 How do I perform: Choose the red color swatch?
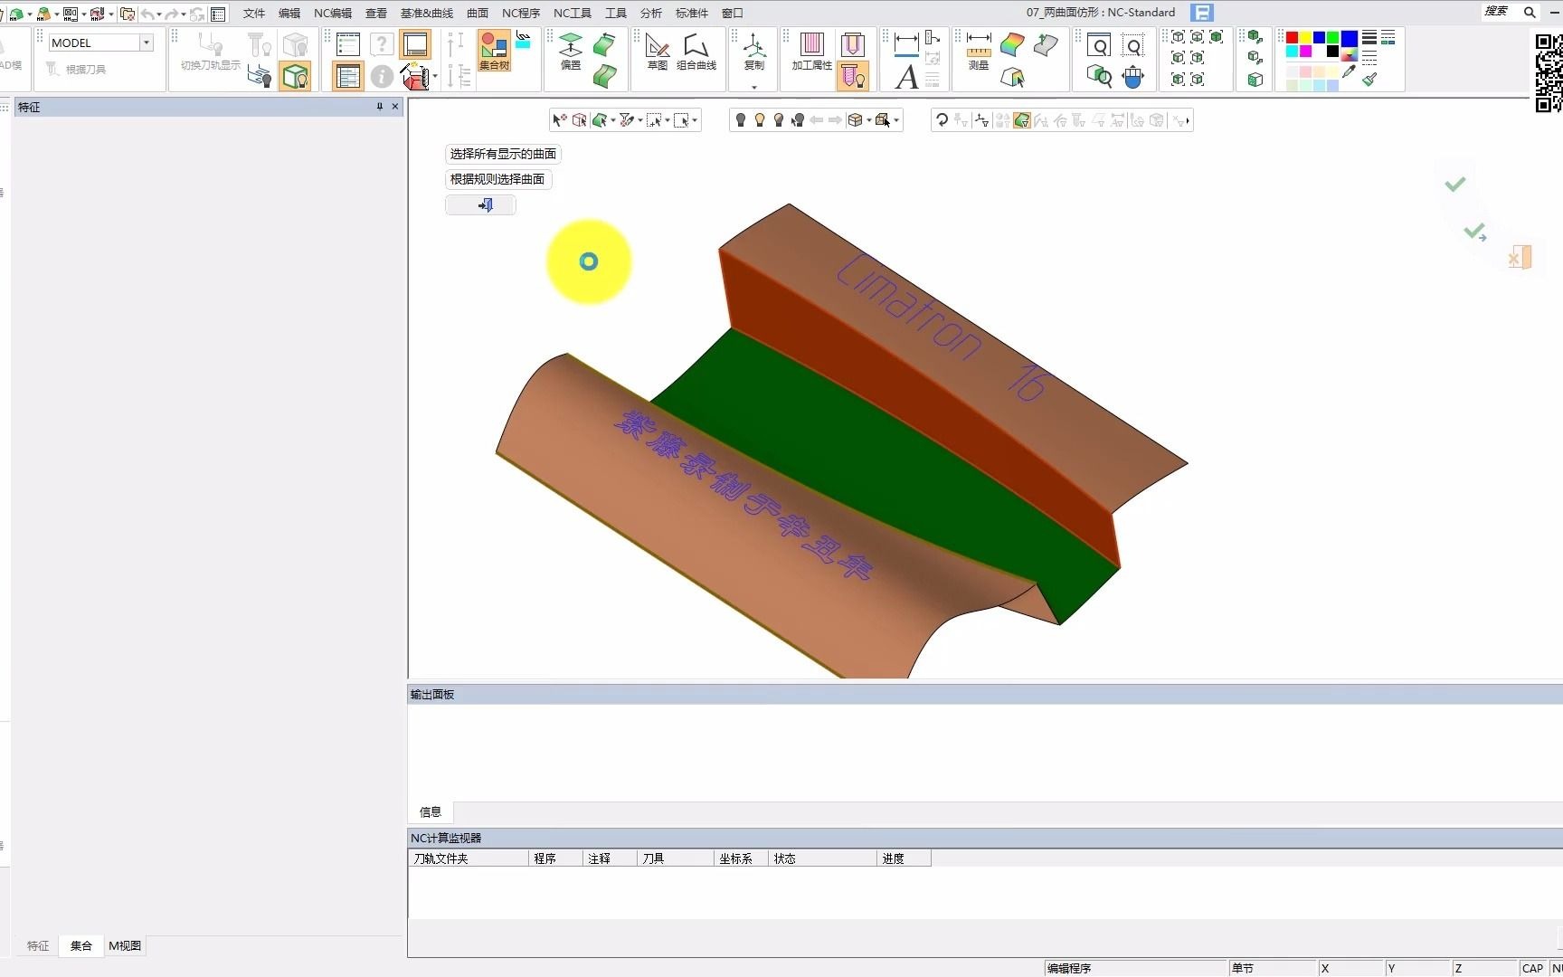point(1292,38)
